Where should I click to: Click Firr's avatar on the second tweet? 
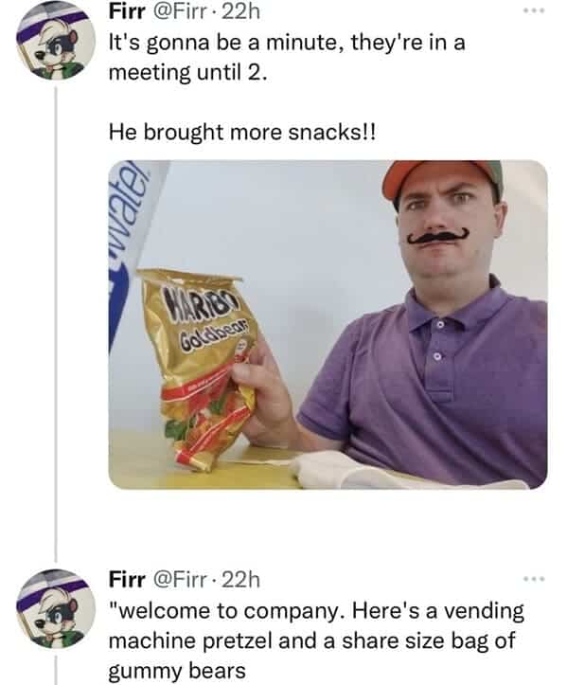[56, 609]
